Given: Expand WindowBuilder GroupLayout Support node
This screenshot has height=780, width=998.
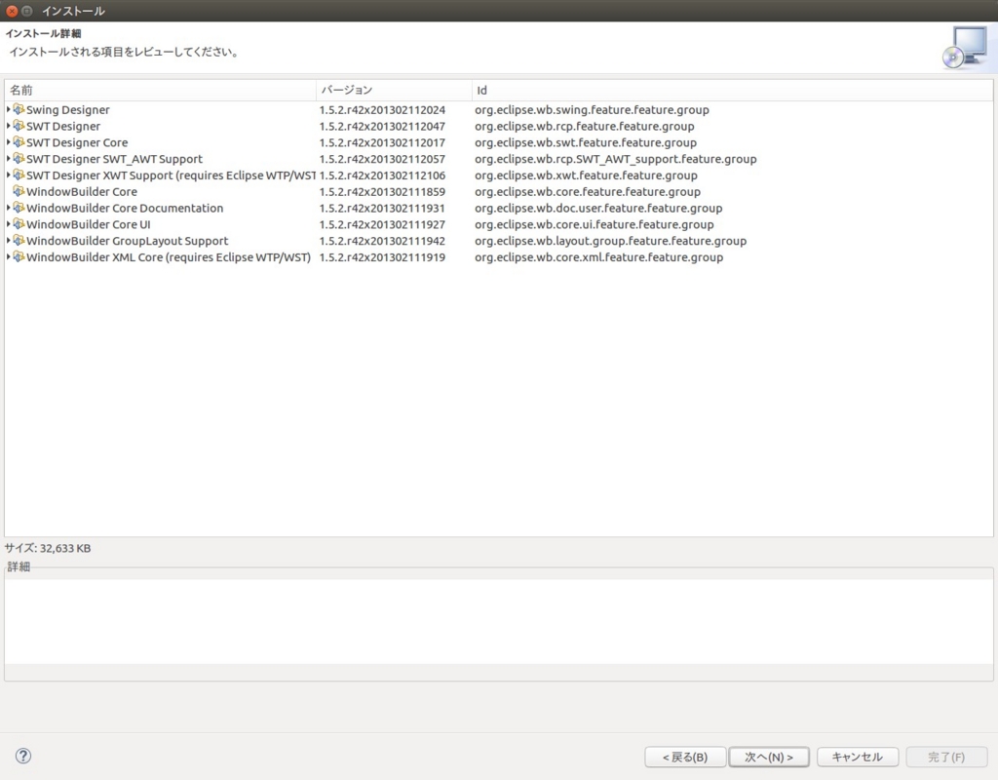Looking at the screenshot, I should [x=8, y=241].
